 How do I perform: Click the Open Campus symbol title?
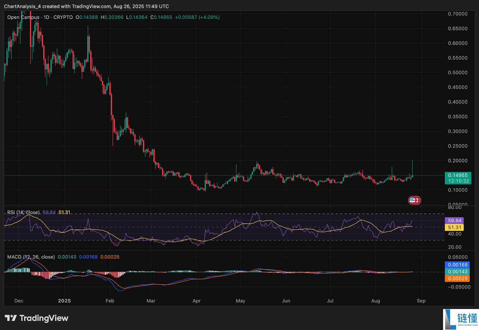(x=23, y=17)
